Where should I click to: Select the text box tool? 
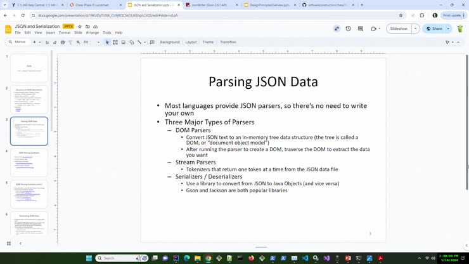coord(115,43)
